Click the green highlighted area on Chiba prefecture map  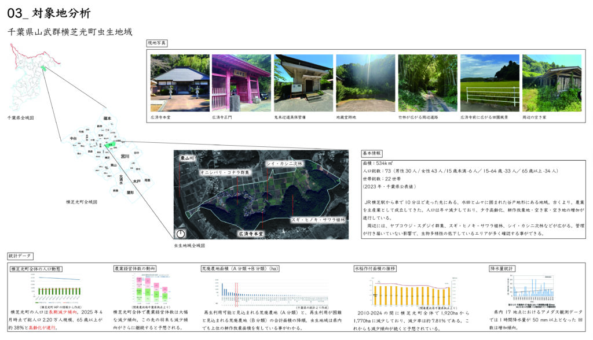[x=43, y=69]
